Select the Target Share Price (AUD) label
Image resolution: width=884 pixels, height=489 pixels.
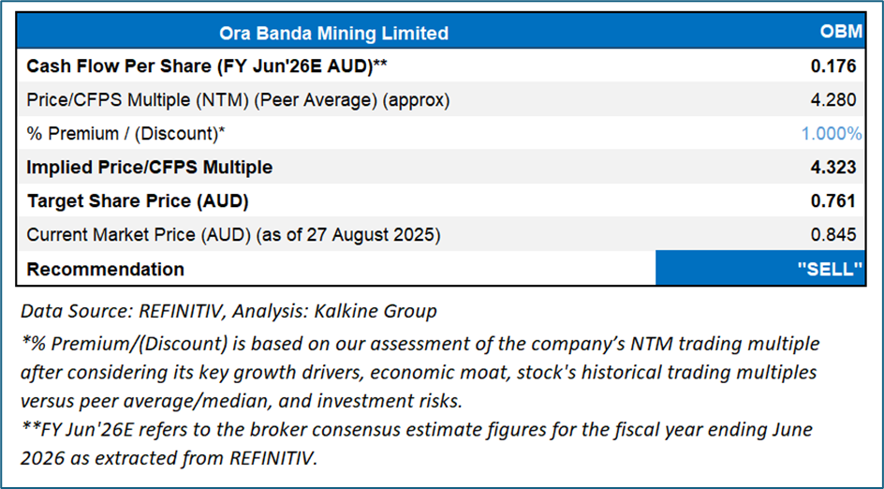coord(138,201)
